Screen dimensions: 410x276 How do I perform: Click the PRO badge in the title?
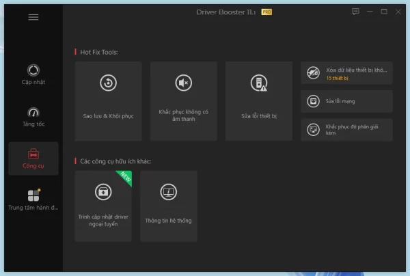[x=266, y=12]
